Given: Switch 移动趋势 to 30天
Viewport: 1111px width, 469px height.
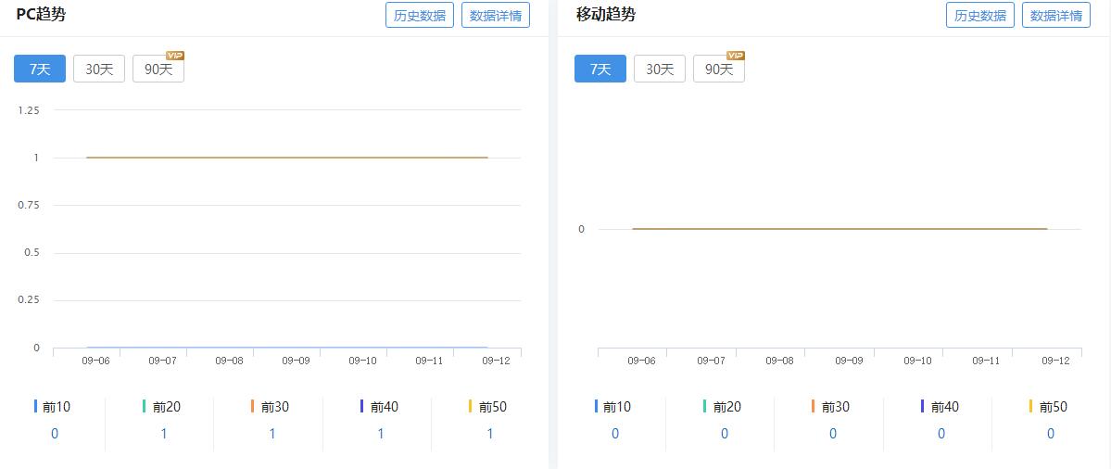Looking at the screenshot, I should [x=660, y=70].
